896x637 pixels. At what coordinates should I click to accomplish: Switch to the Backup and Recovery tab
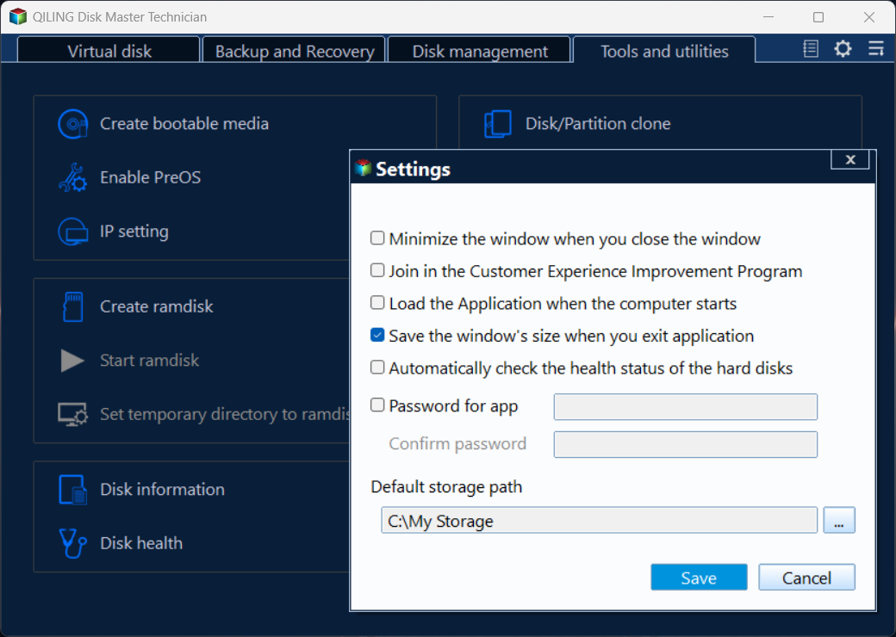[x=295, y=51]
